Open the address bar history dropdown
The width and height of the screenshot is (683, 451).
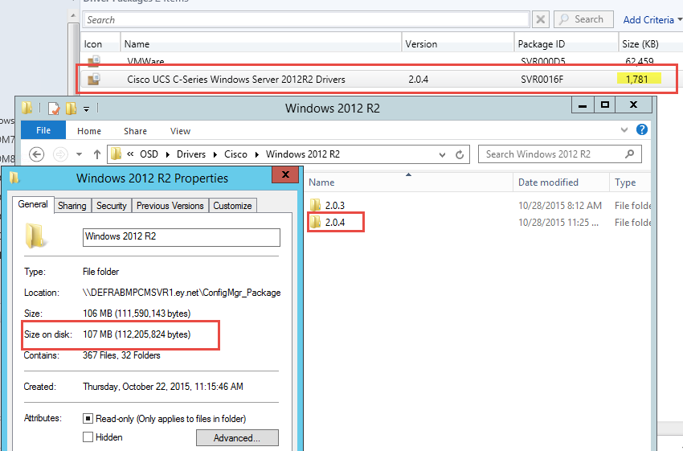(442, 154)
